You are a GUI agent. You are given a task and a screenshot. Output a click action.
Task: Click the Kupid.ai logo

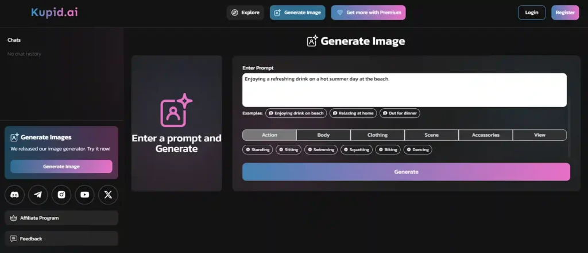point(55,13)
